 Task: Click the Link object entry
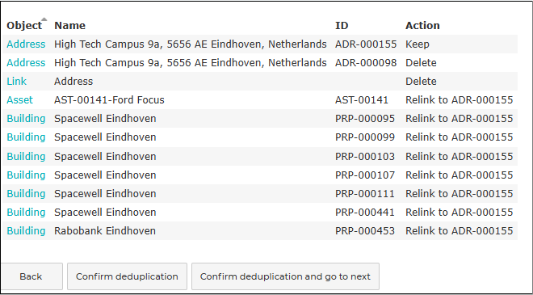pyautogui.click(x=17, y=82)
